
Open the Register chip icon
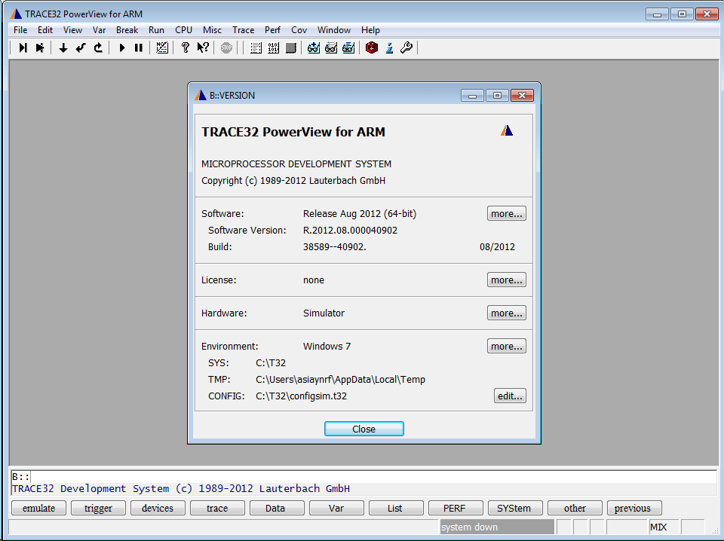[290, 47]
